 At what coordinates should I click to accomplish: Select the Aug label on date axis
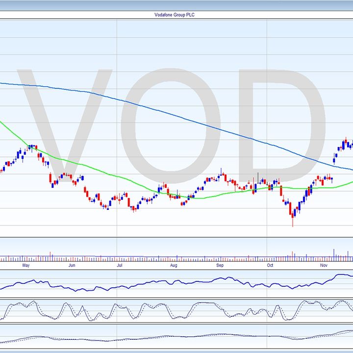coord(174,265)
